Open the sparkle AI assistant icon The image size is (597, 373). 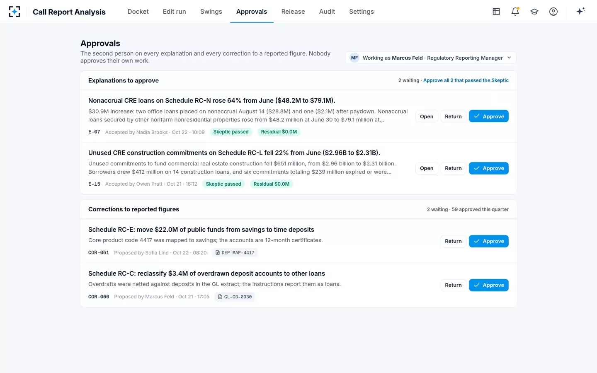(580, 12)
